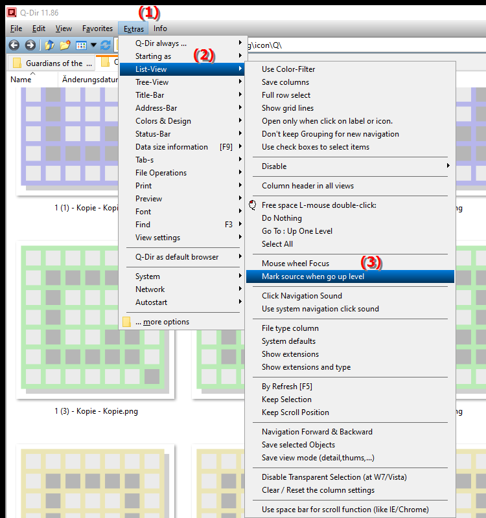Expand Colors & Design submenu
Viewport: 486px width, 518px height.
pos(183,121)
